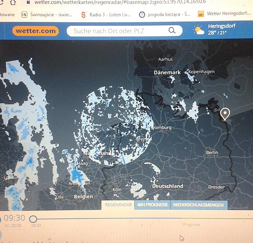The image size is (253, 243).
Task: Open the Radio 3 Listen Live bookmark
Action: (x=106, y=15)
